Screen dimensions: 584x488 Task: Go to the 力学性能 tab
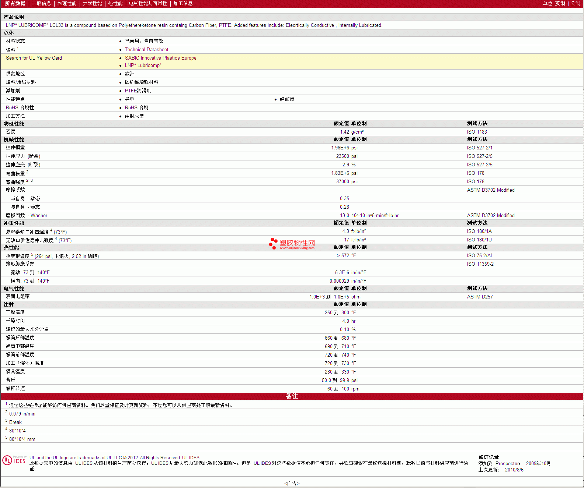92,4
